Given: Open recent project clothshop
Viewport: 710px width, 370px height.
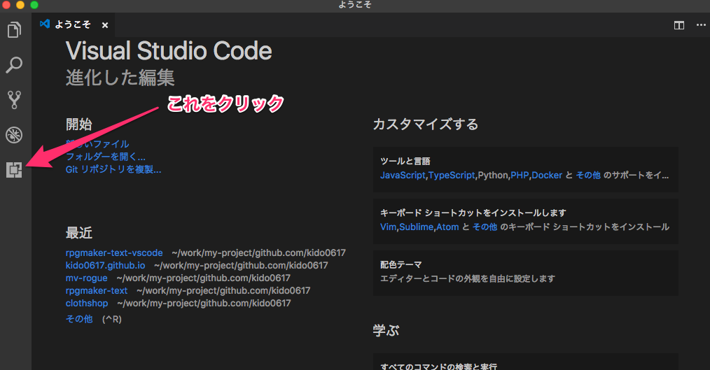Looking at the screenshot, I should click(87, 304).
